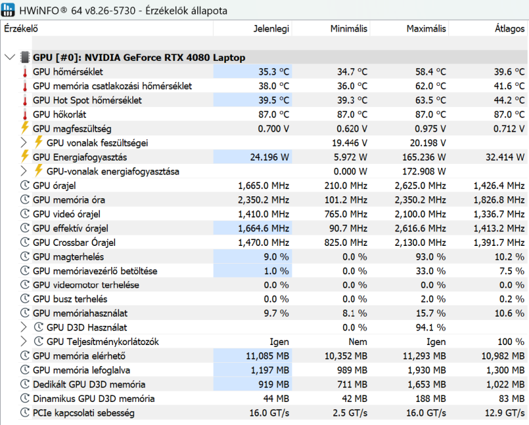
Task: Click lightning icon of GPU vonalak feszültségei
Action: click(x=38, y=142)
